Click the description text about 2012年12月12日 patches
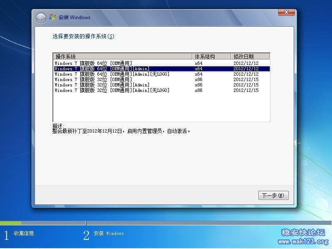This screenshot has width=332, height=249. click(x=121, y=131)
